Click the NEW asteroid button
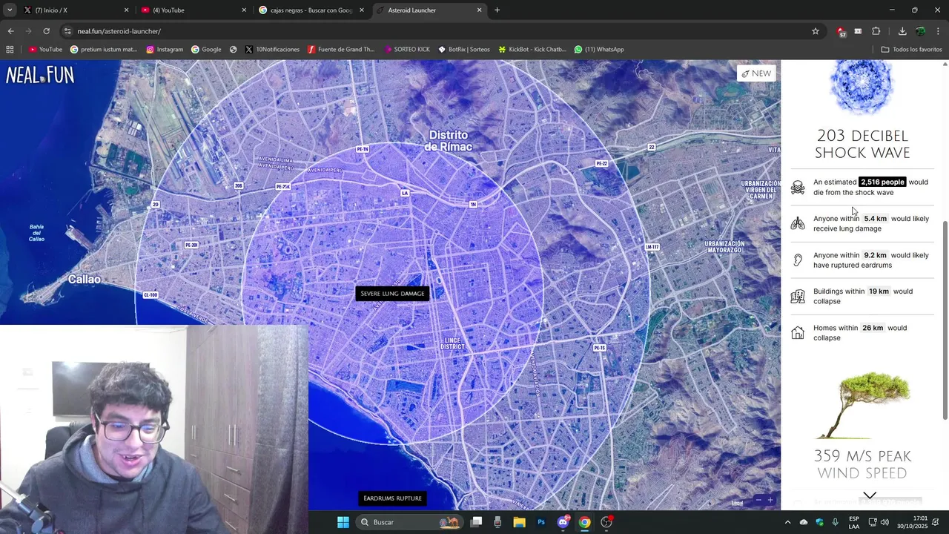The height and width of the screenshot is (534, 949). tap(756, 73)
